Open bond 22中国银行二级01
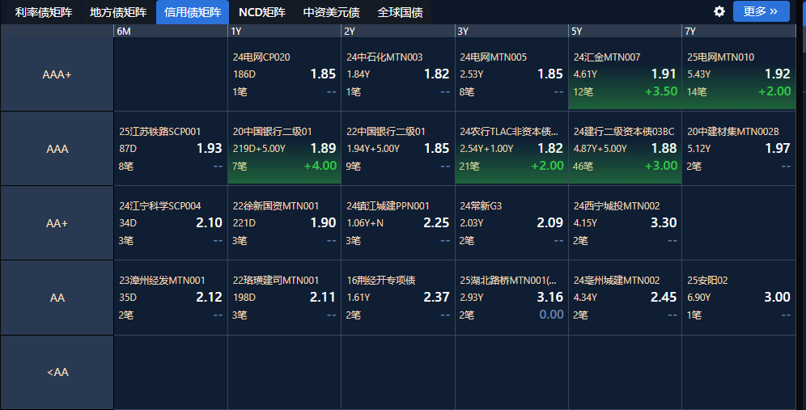 [386, 132]
